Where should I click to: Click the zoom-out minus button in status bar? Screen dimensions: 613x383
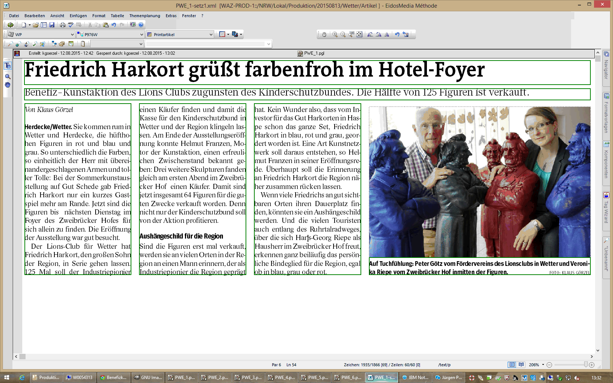tap(549, 365)
